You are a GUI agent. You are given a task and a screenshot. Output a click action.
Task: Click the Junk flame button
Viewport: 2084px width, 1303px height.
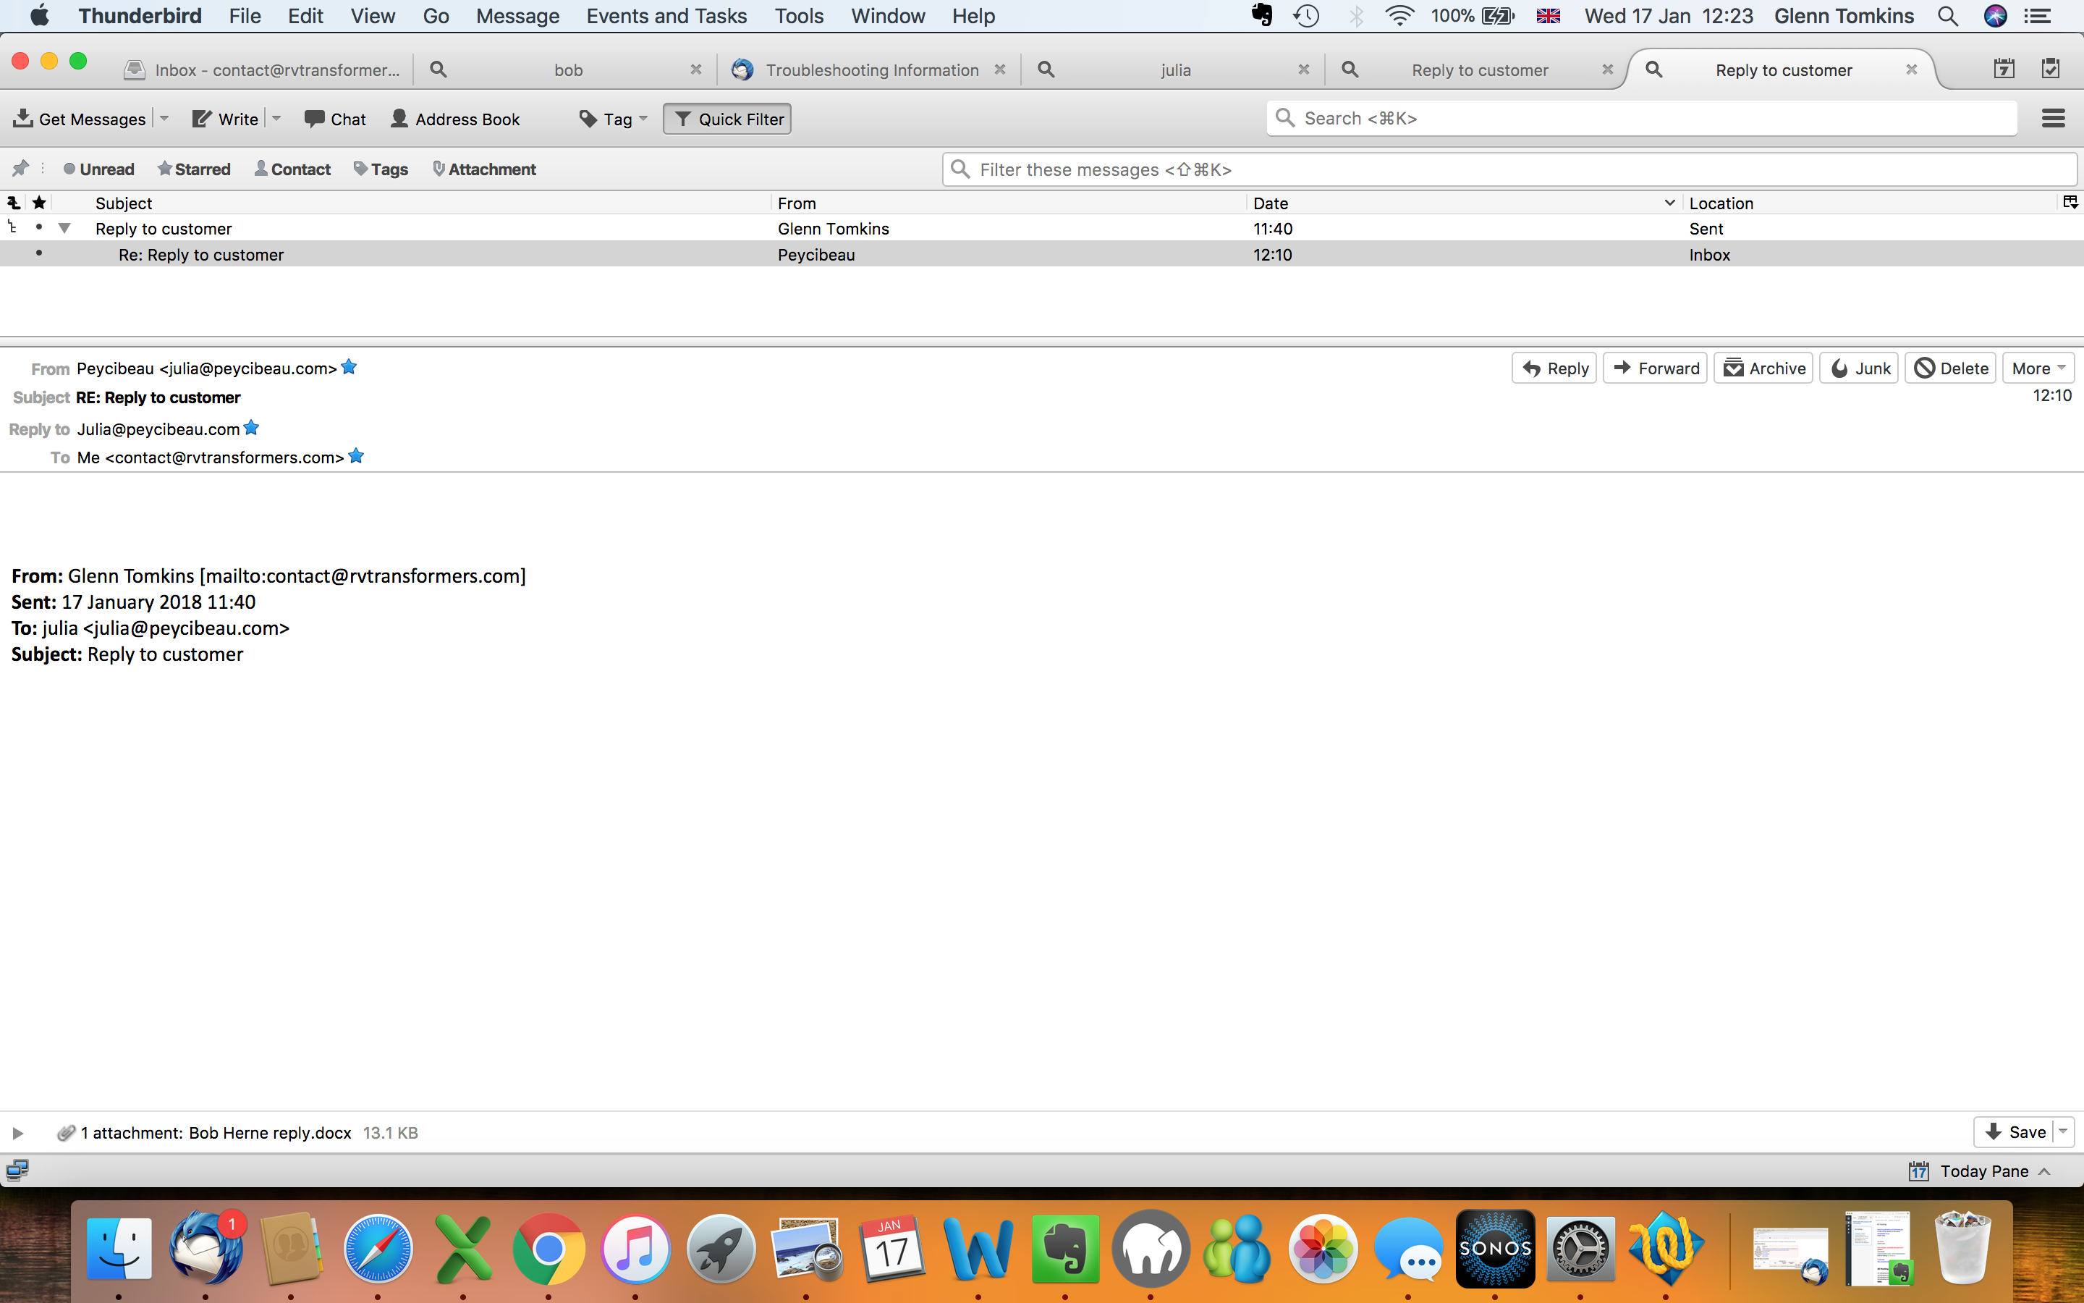(1859, 368)
